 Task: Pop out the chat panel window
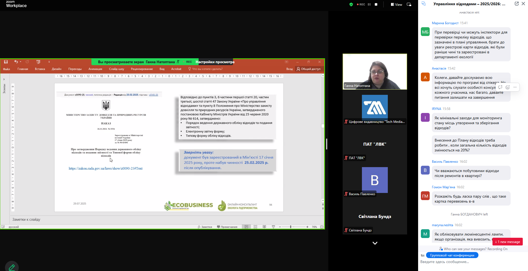tap(516, 4)
